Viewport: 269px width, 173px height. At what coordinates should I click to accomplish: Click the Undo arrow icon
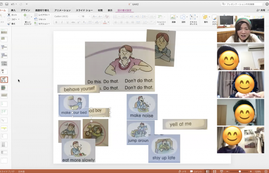pos(13,4)
